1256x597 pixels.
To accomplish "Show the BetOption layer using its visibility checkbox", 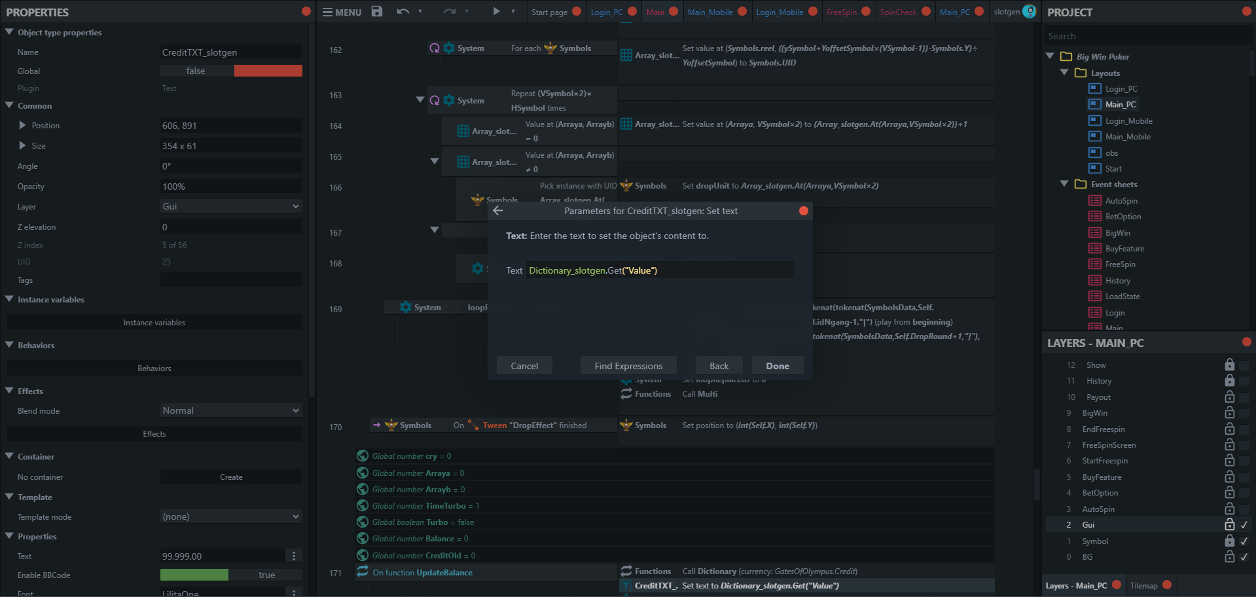I will pyautogui.click(x=1244, y=492).
